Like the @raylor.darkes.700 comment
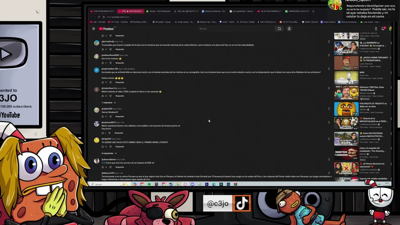 click(x=102, y=82)
